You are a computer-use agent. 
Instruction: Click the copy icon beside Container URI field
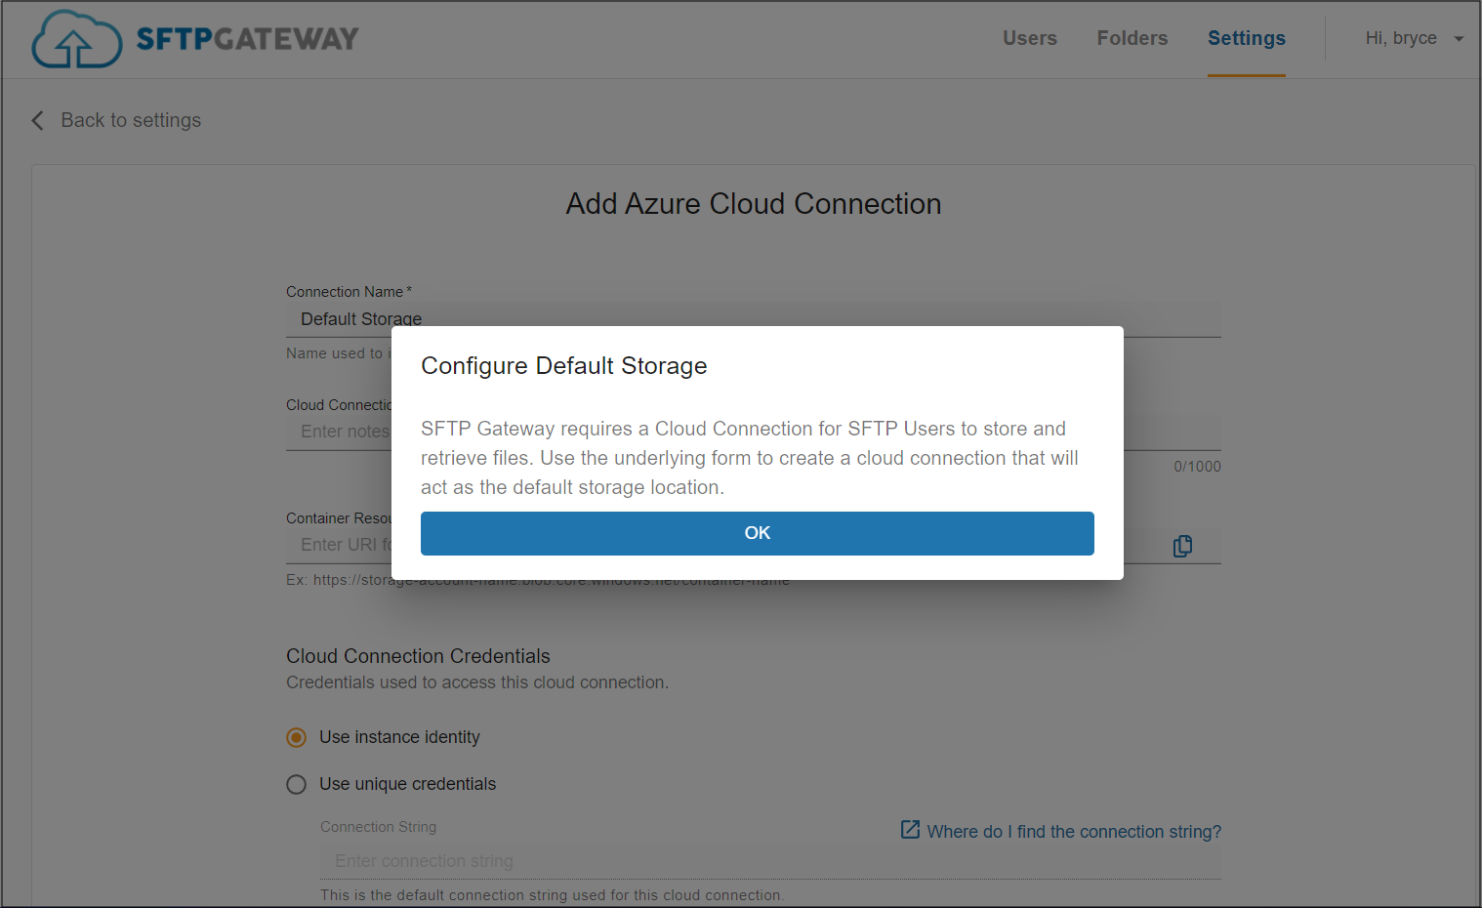pyautogui.click(x=1182, y=546)
